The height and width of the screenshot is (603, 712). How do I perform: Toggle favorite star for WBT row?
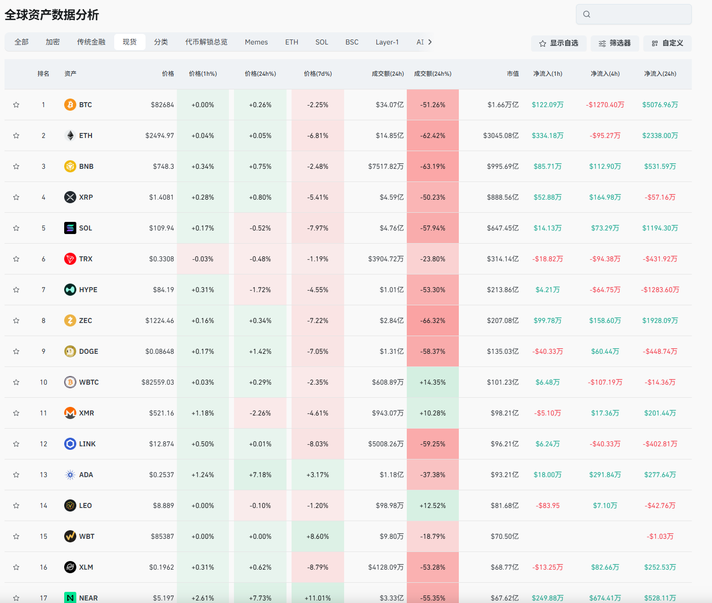[x=16, y=536]
